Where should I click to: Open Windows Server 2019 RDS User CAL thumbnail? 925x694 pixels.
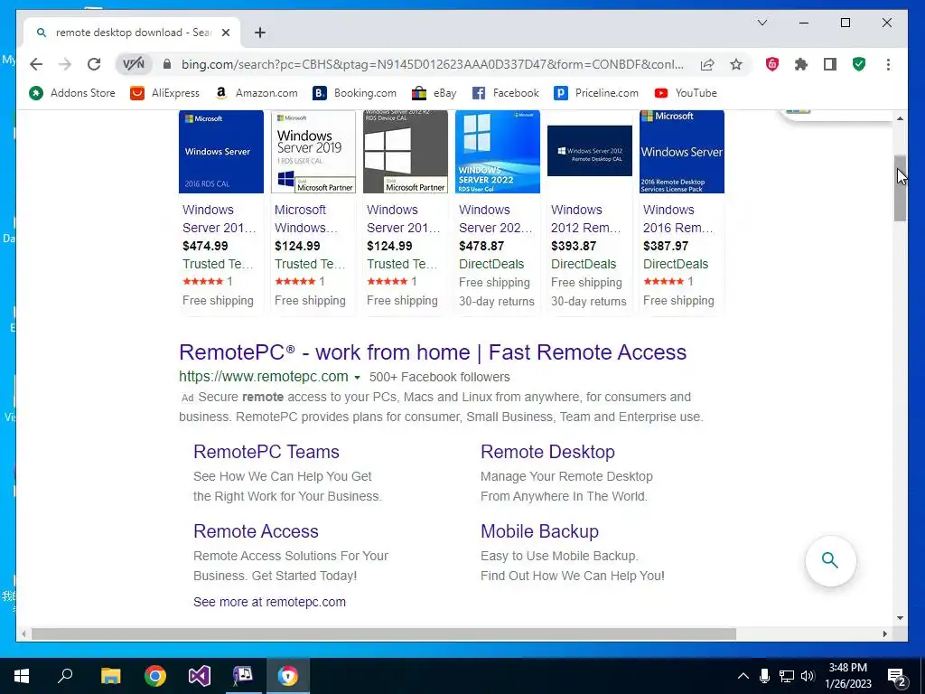click(x=313, y=152)
